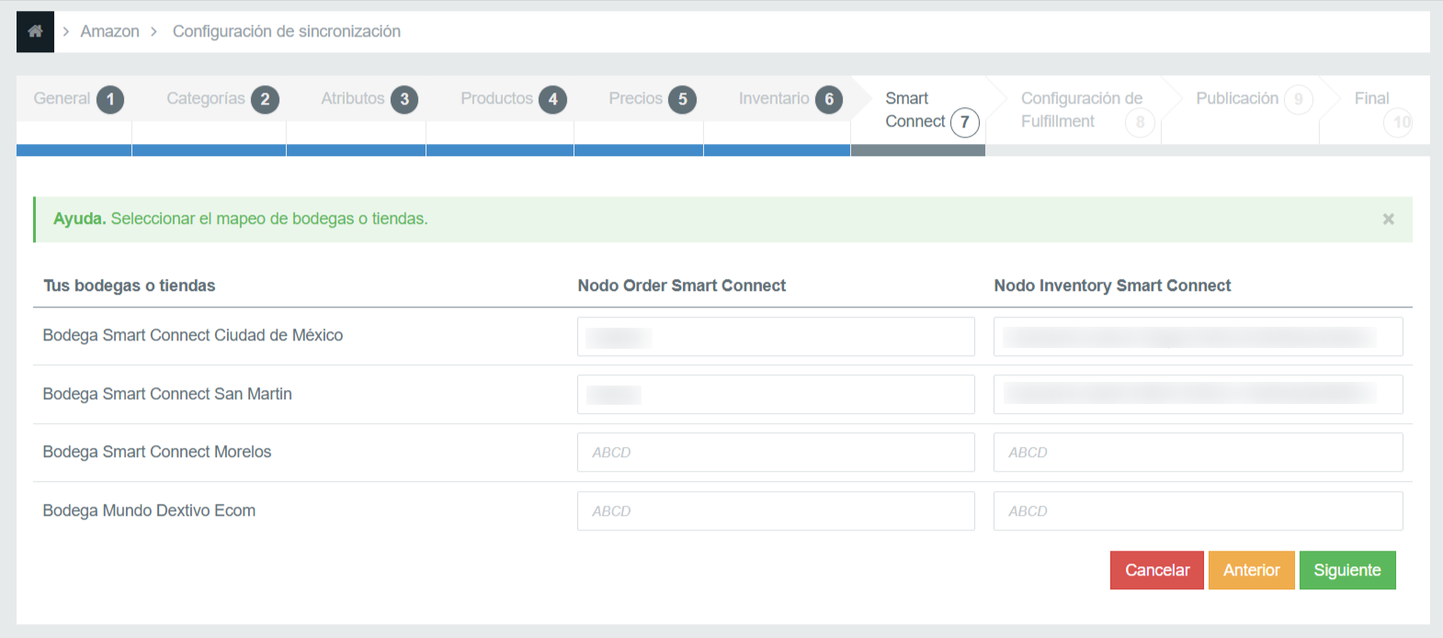The width and height of the screenshot is (1443, 638).
Task: Jump to the Precios step 5
Action: pyautogui.click(x=651, y=99)
